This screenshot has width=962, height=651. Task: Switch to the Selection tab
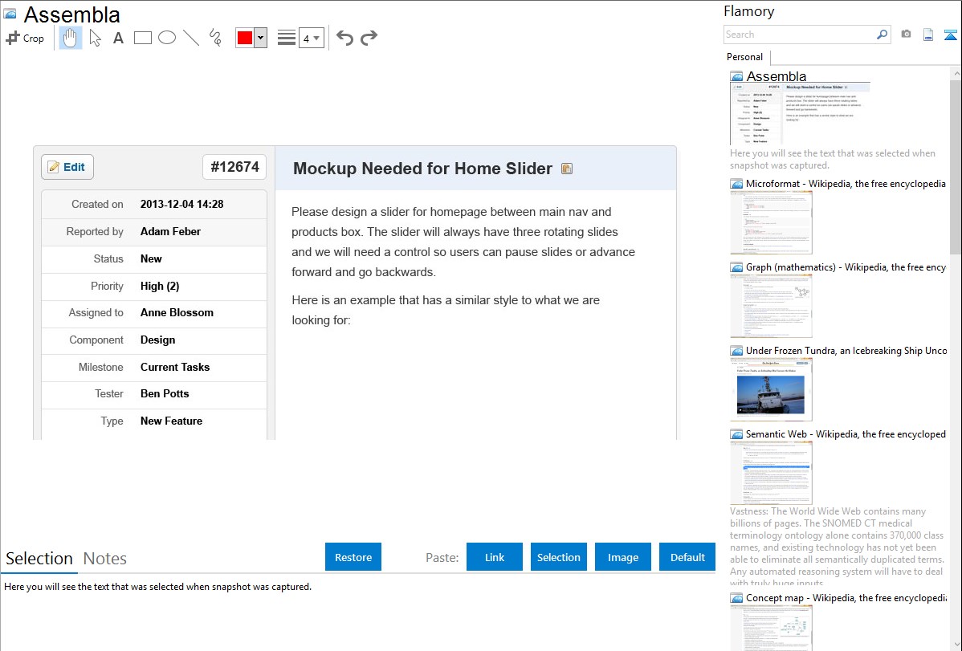(39, 559)
